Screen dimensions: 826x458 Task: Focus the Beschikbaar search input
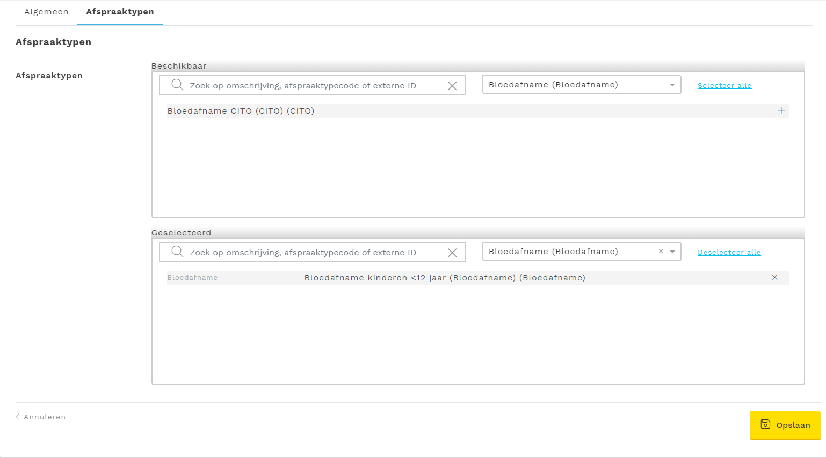pos(314,86)
